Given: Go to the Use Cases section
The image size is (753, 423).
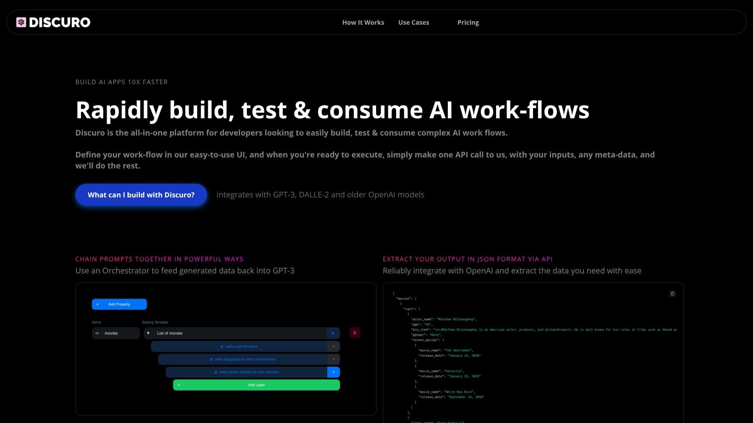Looking at the screenshot, I should point(414,22).
